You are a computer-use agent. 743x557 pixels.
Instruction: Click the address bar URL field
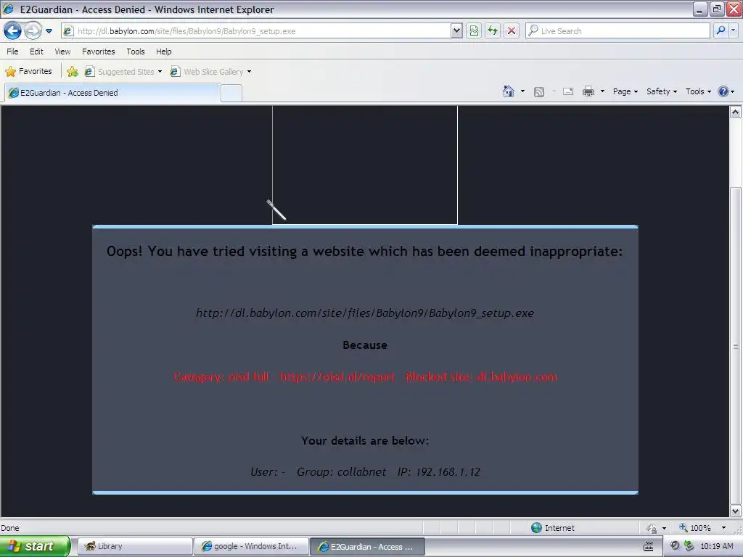click(x=256, y=30)
